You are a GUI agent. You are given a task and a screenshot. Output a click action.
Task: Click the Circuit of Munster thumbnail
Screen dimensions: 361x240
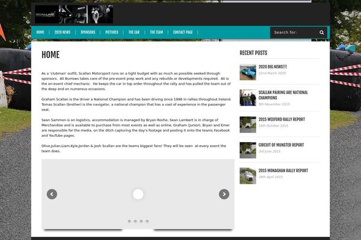click(248, 150)
